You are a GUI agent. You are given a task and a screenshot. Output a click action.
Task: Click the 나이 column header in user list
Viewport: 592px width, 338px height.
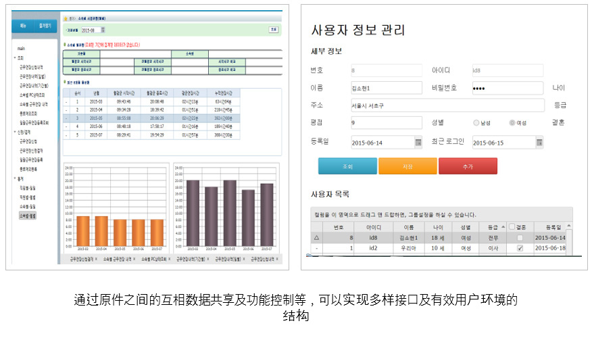[x=438, y=227]
